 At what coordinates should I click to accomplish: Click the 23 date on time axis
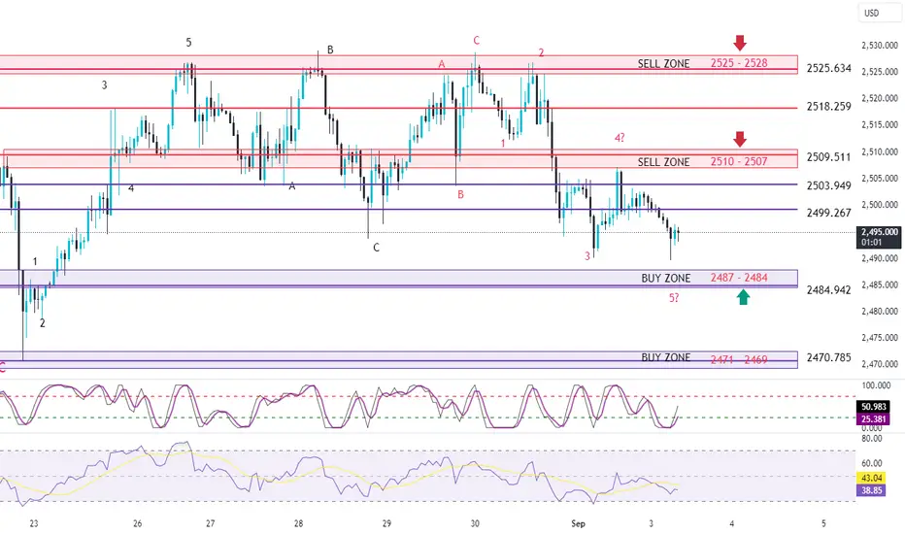click(34, 523)
